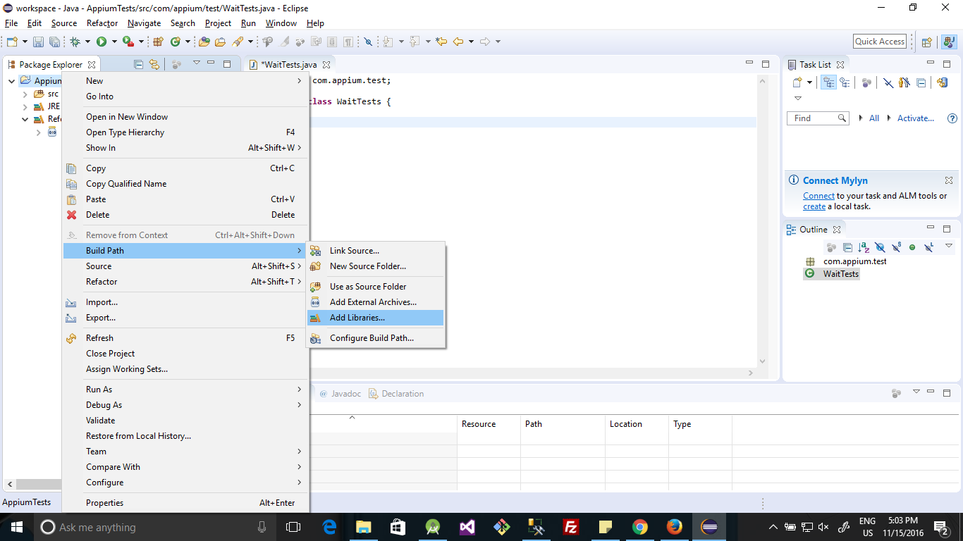
Task: Collapse All in the Outline toolbar
Action: [847, 247]
